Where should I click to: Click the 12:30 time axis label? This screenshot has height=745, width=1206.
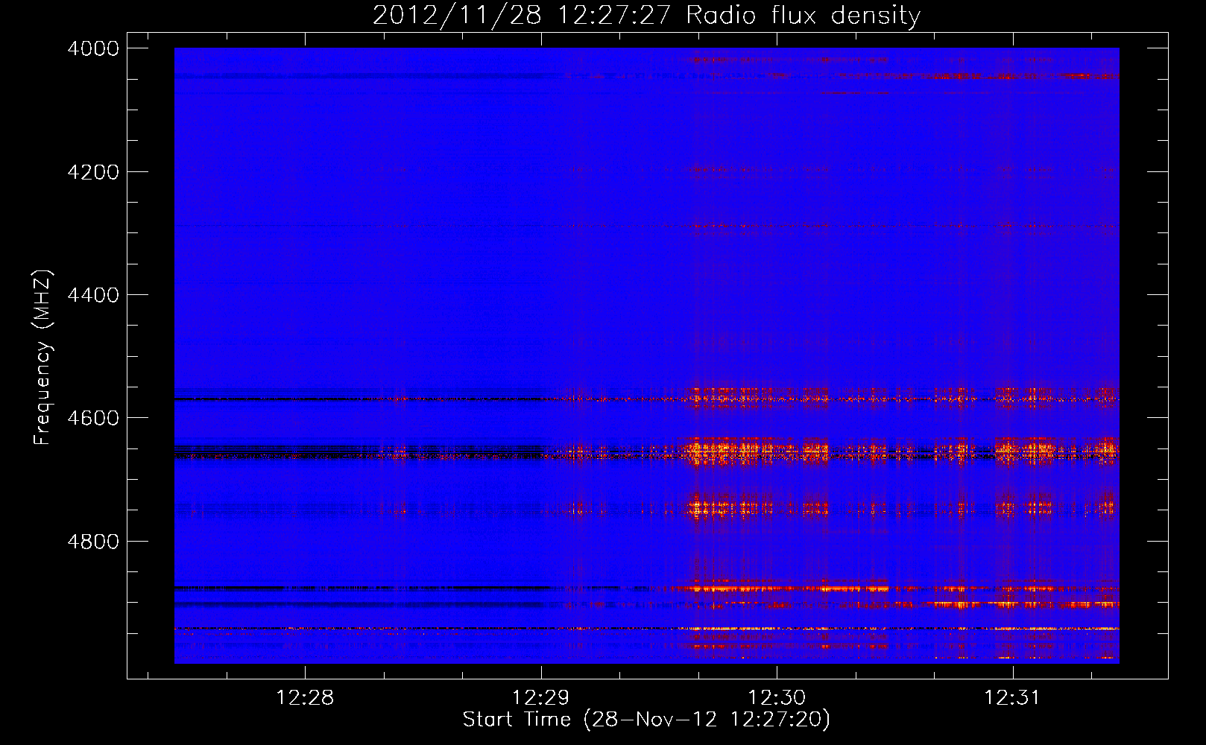[777, 698]
